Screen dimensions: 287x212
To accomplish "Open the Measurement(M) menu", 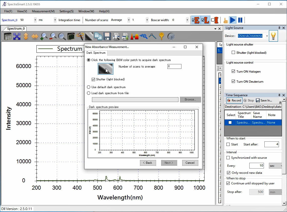I will click(x=43, y=11).
